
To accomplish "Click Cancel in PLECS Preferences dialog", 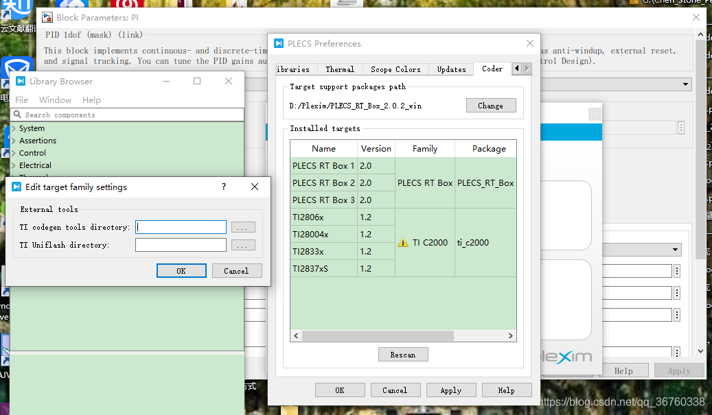I will click(x=395, y=390).
